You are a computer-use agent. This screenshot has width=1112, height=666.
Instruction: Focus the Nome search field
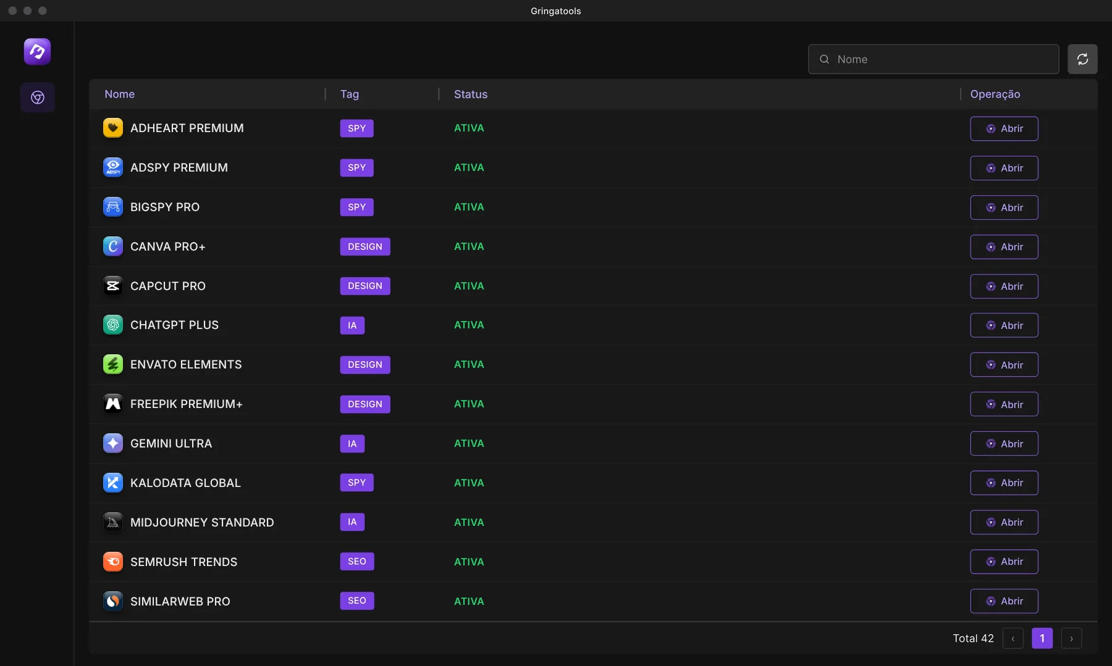coord(933,59)
